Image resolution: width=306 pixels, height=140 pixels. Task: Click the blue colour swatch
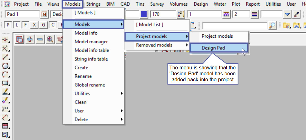point(144,14)
